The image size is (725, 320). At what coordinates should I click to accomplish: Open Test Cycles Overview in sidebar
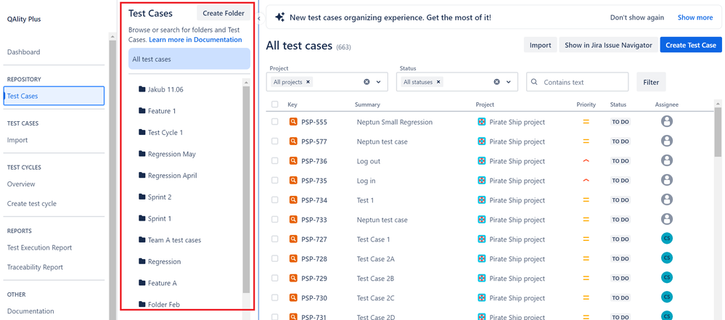(x=21, y=184)
